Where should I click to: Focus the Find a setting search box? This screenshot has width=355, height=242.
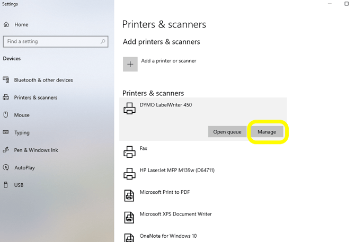point(56,42)
